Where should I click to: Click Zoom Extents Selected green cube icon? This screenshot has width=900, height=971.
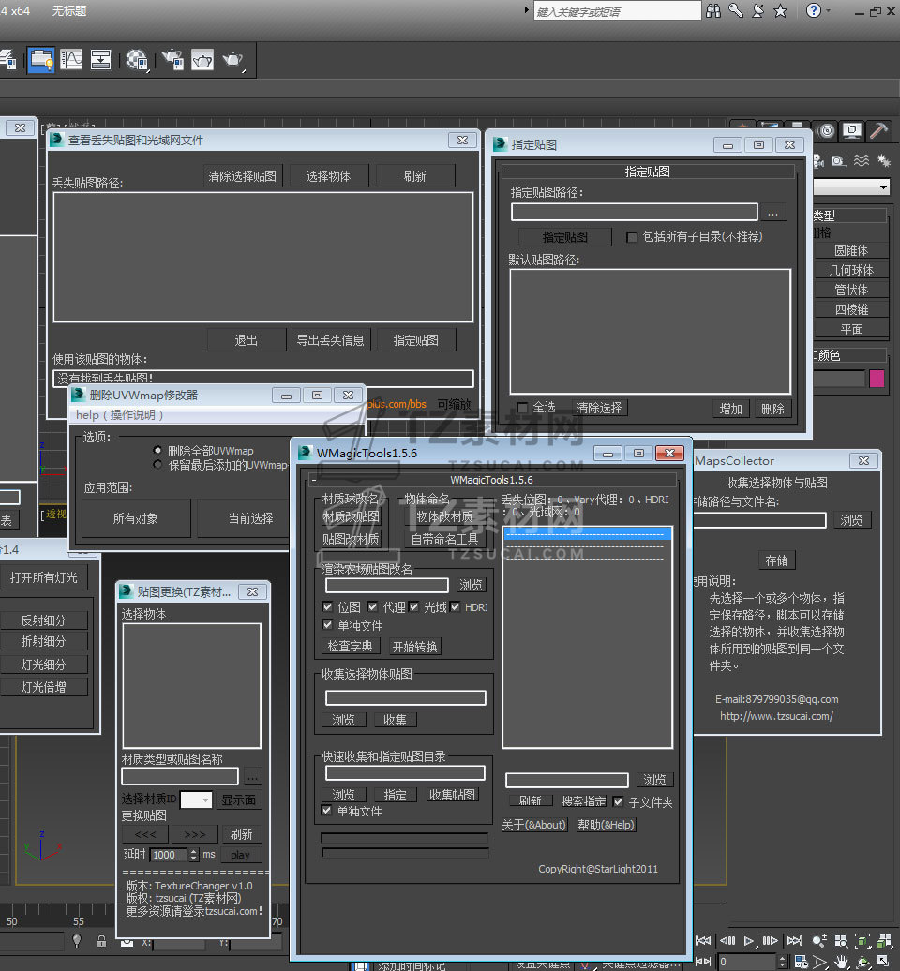pos(862,941)
